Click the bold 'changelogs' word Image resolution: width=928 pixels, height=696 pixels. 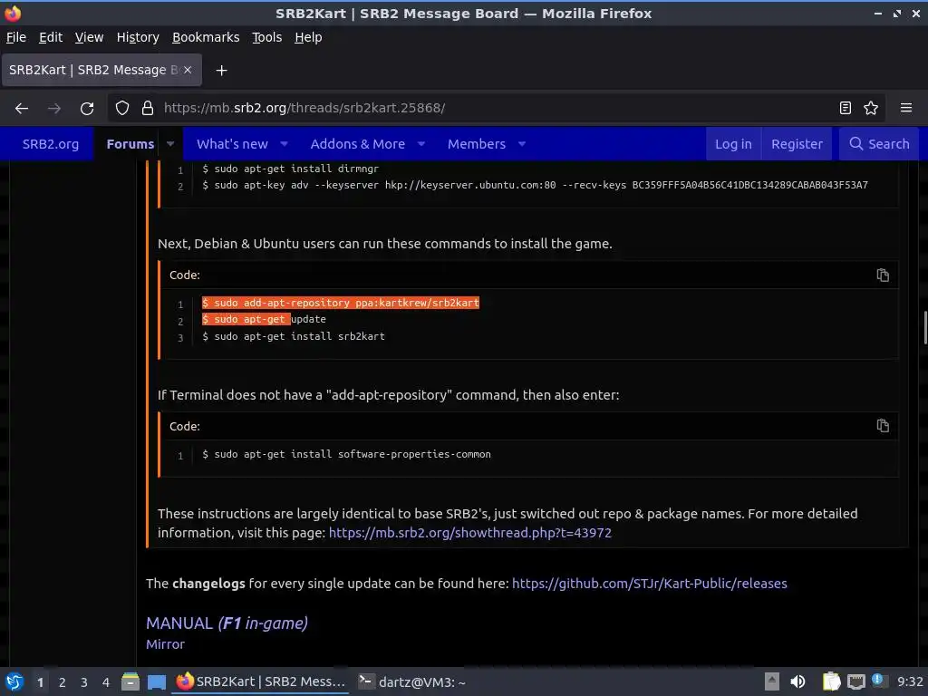(208, 584)
